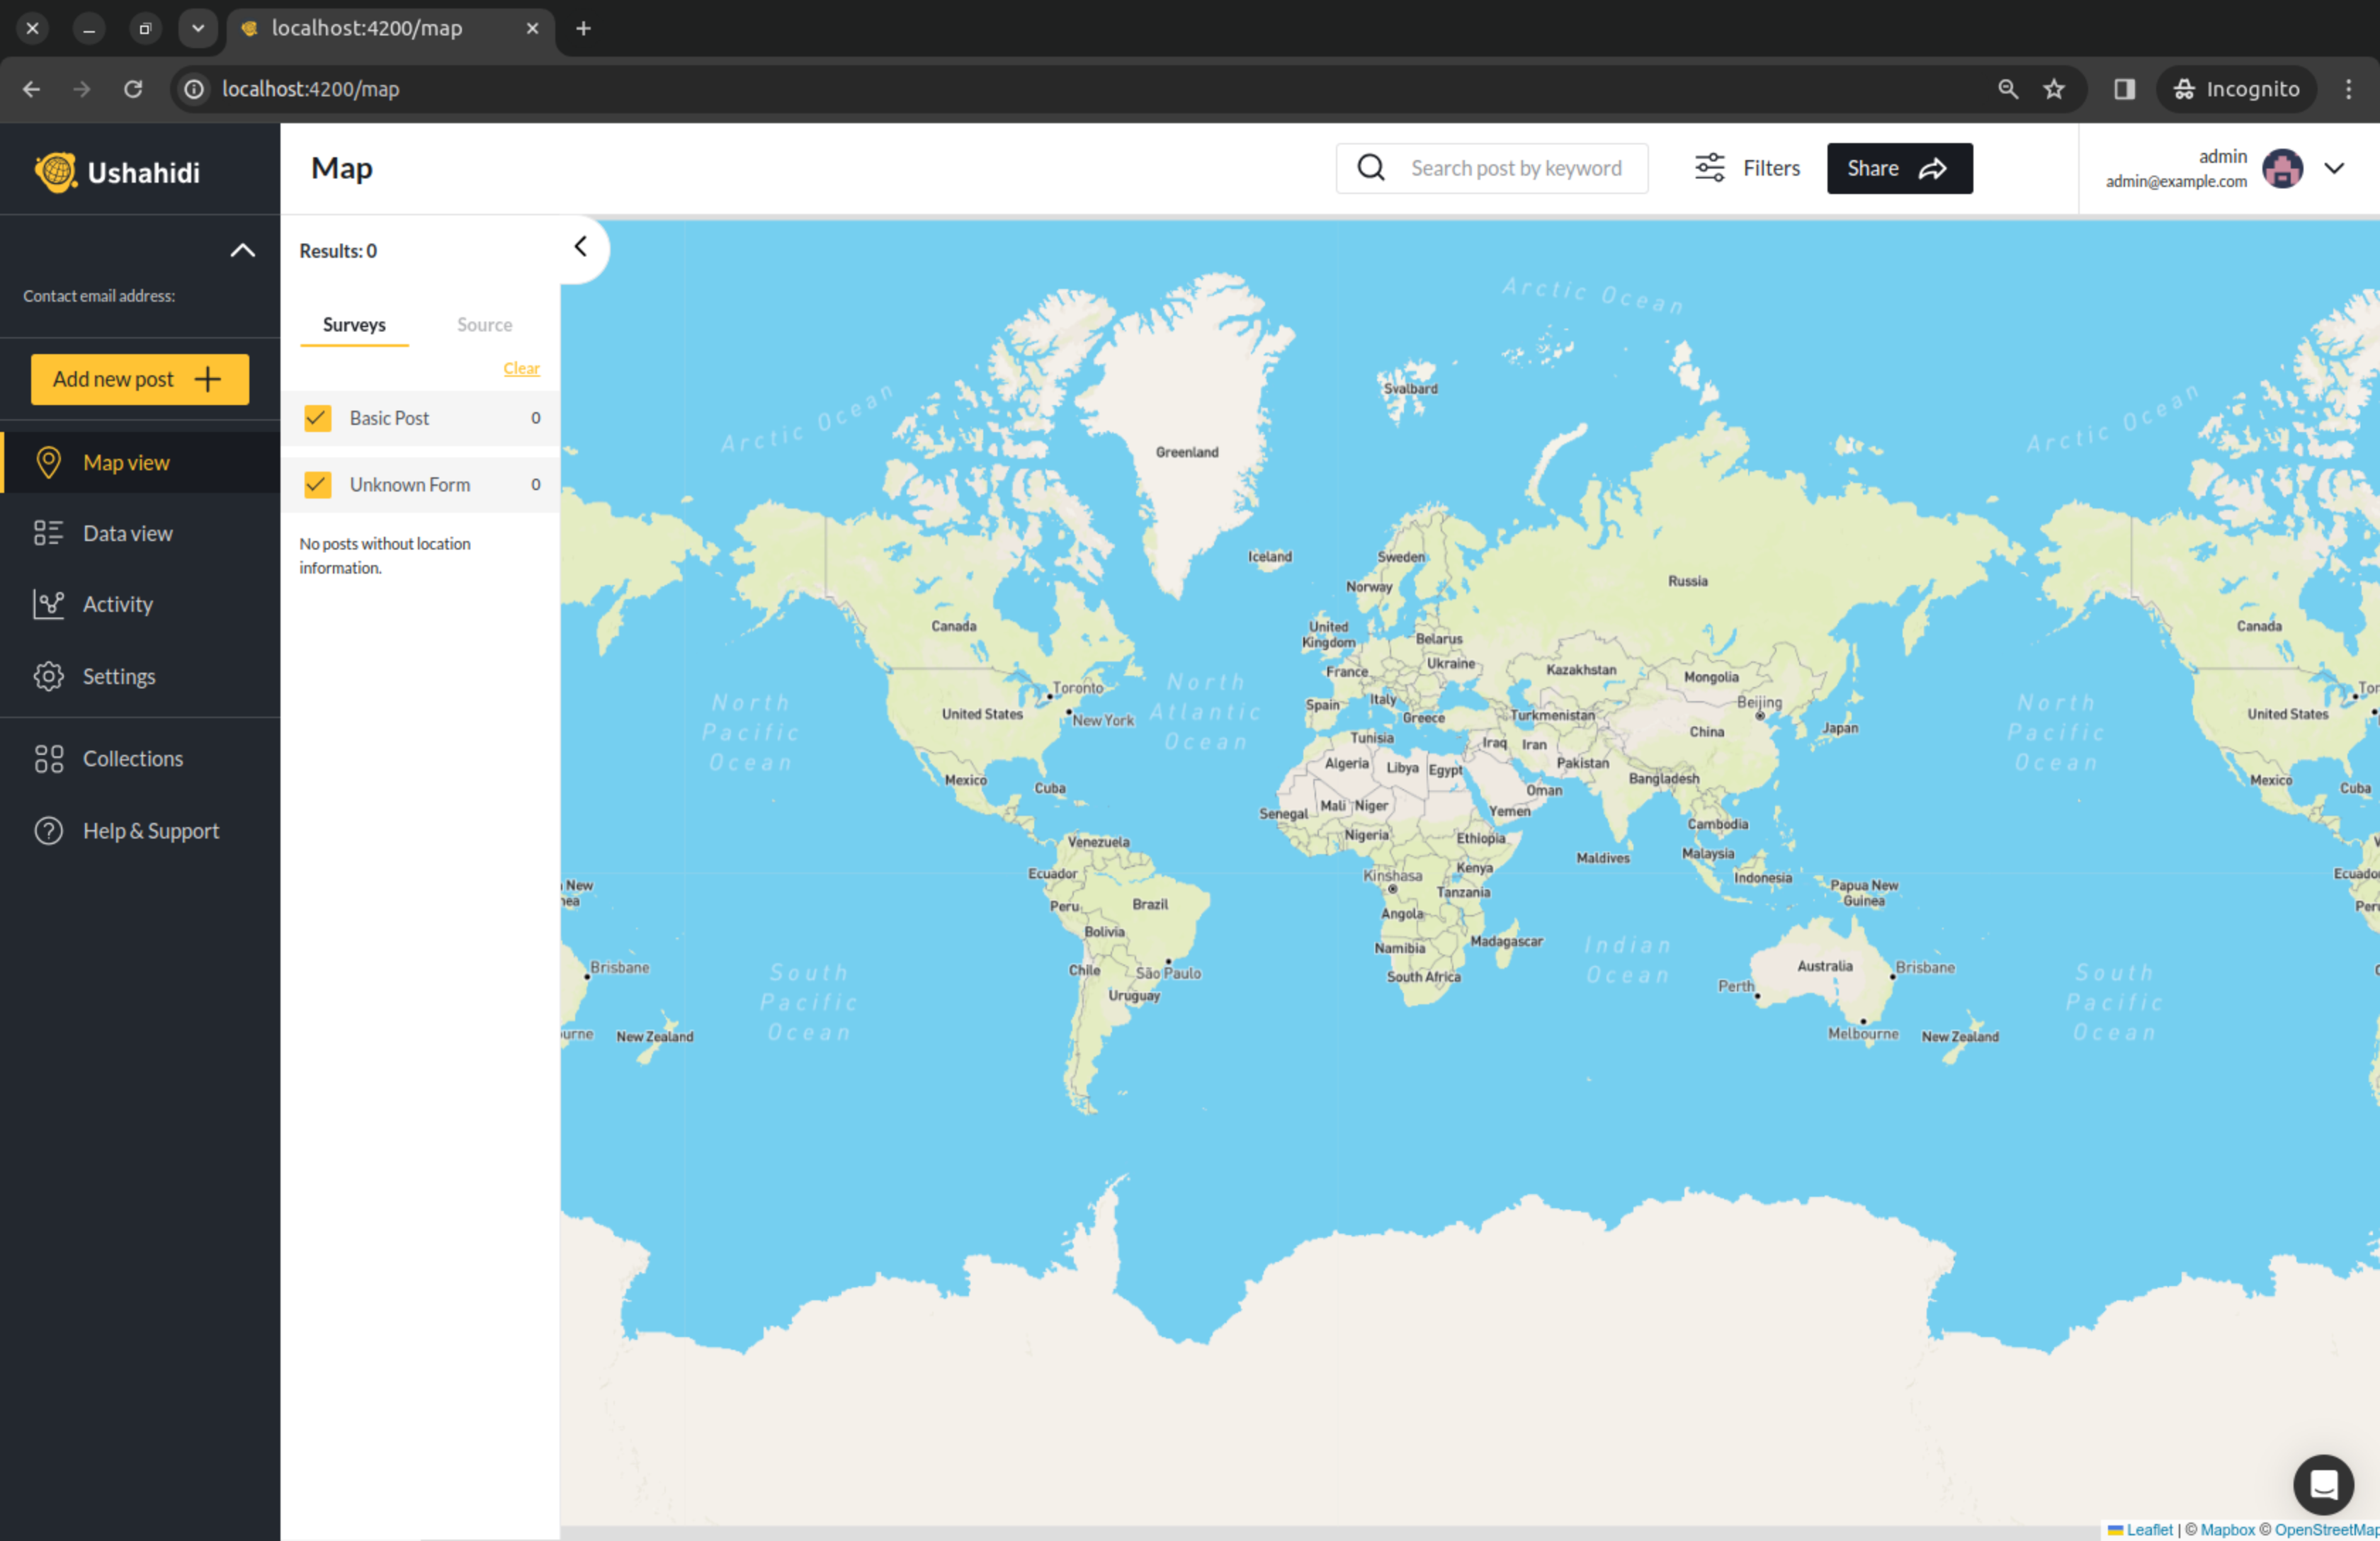Open the Settings gear icon
This screenshot has height=1541, width=2380.
click(x=48, y=677)
